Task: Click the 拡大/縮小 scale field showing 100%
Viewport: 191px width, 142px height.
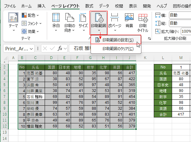Action: (x=186, y=31)
